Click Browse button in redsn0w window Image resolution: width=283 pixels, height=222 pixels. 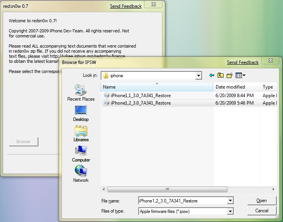tap(23, 142)
